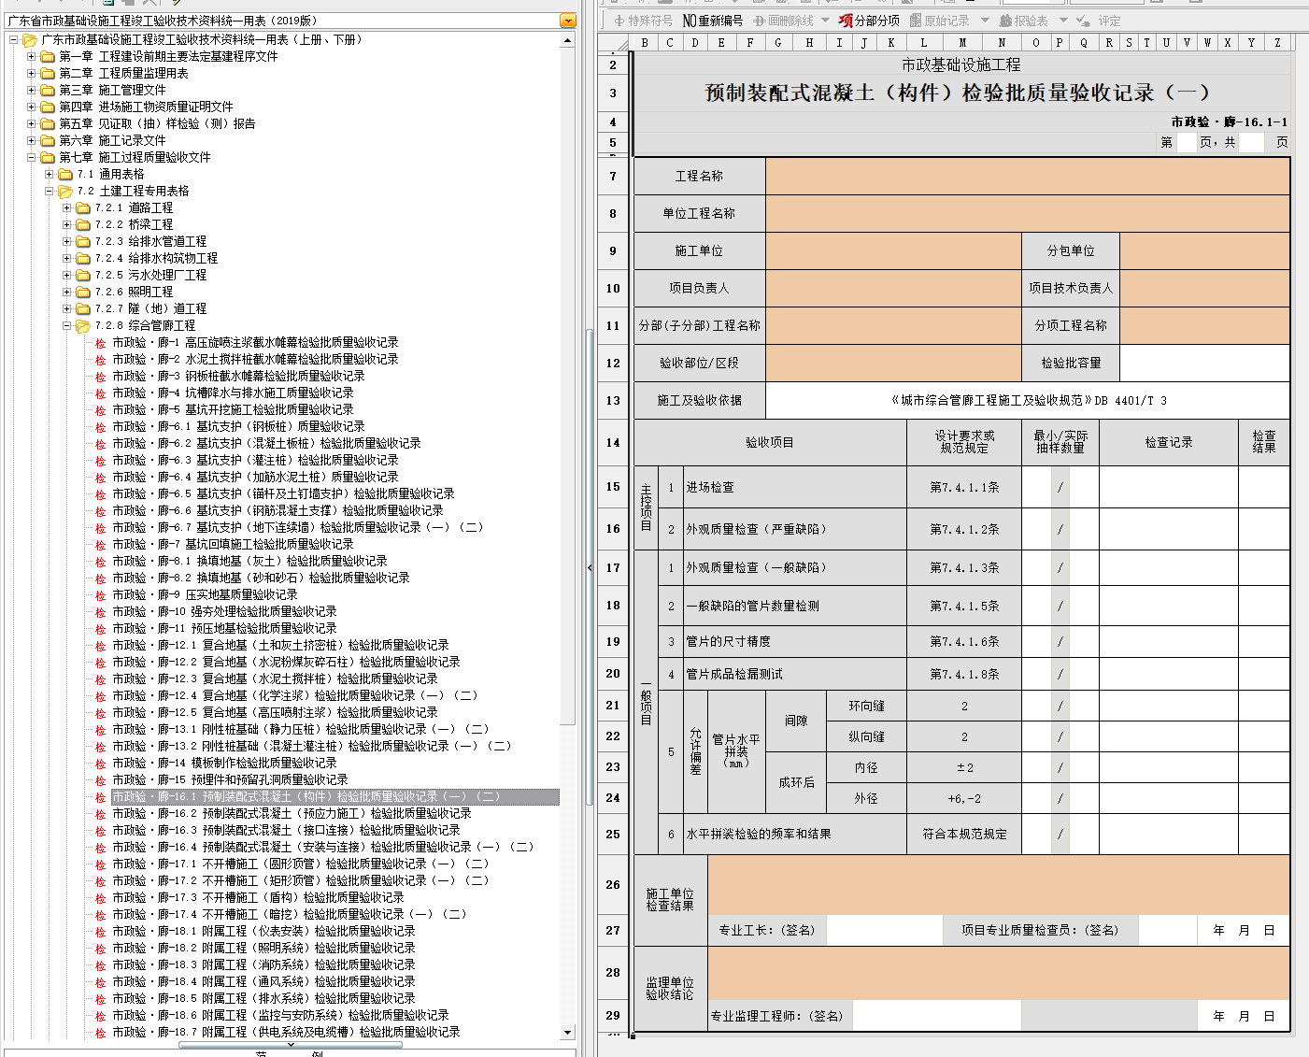Click the folder icon of 第三章 施工管理文件
The image size is (1309, 1057).
[48, 90]
